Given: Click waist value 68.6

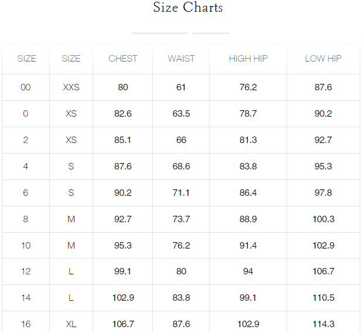Looking at the screenshot, I should point(181,167).
